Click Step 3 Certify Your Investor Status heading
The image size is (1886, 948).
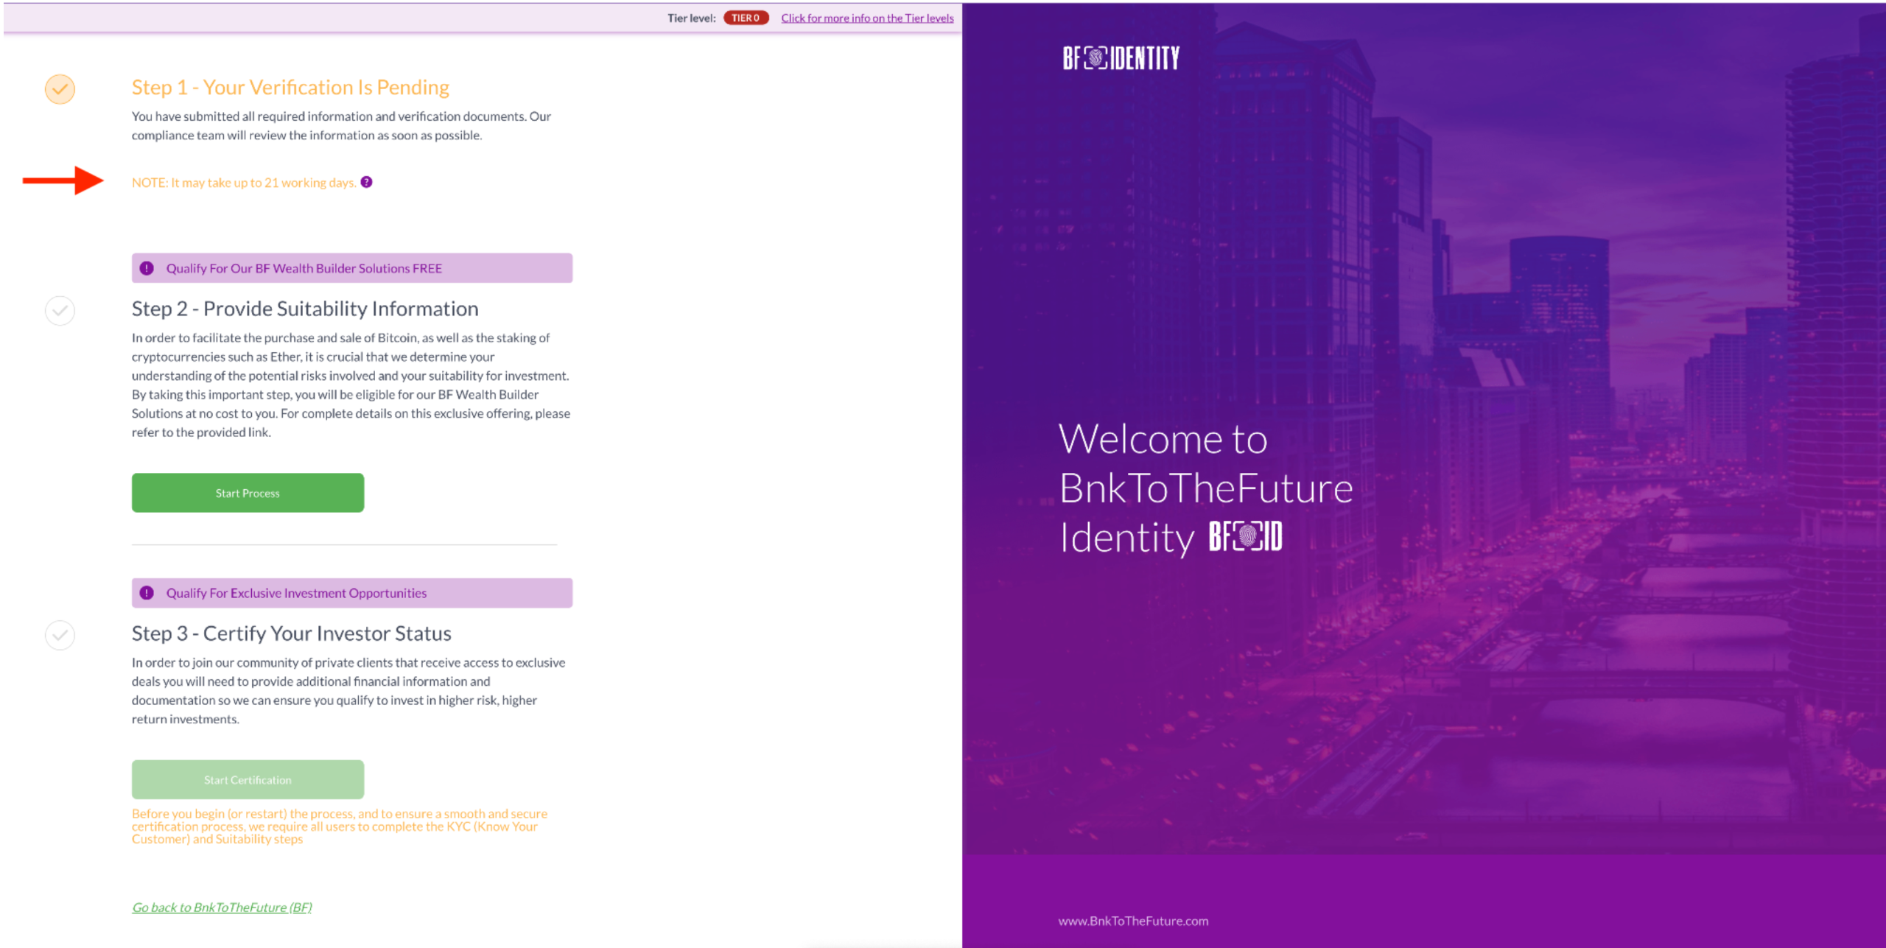[292, 633]
